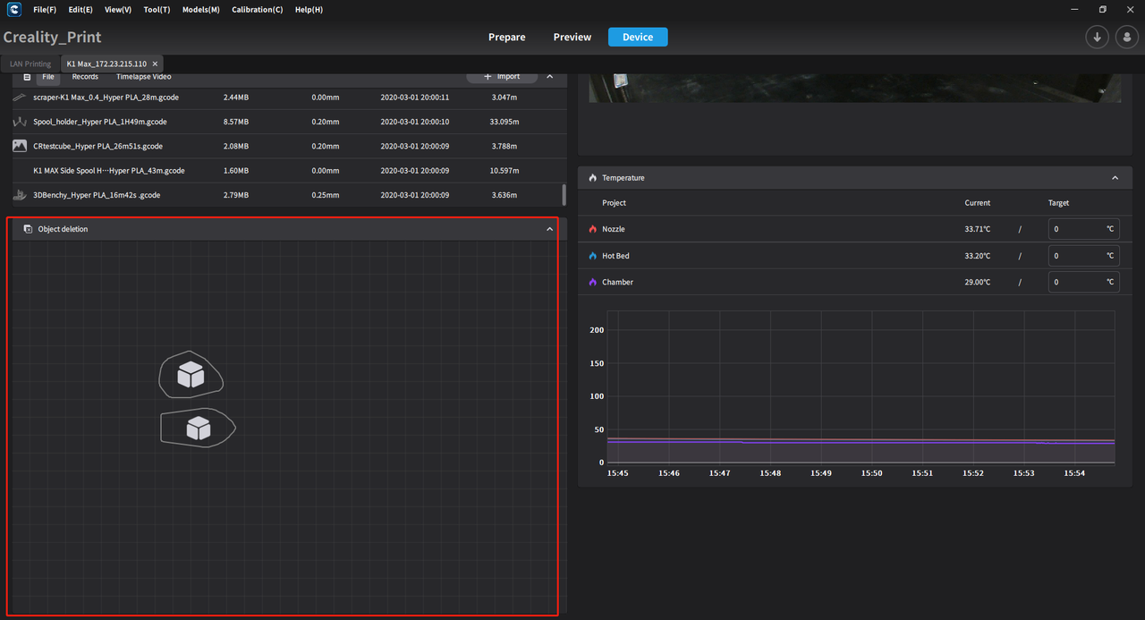The width and height of the screenshot is (1145, 620).
Task: Click the Chamber row label
Action: [x=617, y=282]
